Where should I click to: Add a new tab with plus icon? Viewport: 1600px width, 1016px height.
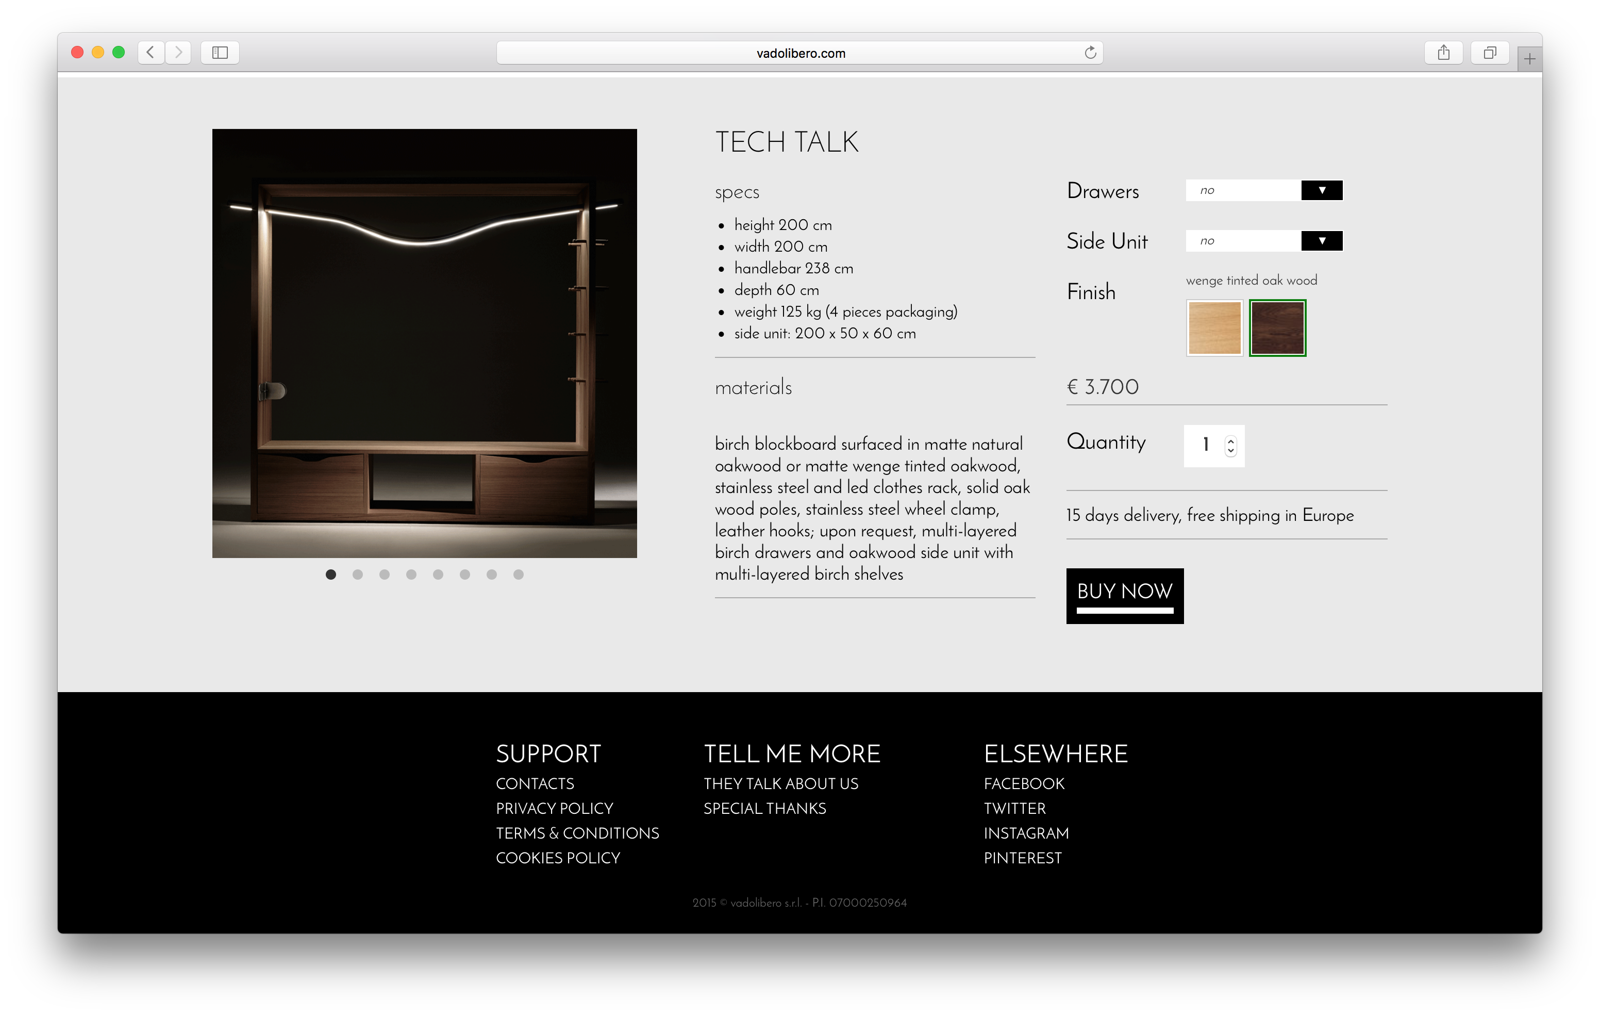coord(1529,60)
